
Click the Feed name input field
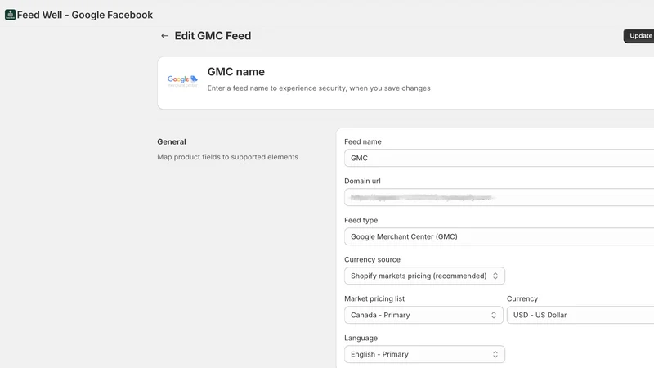coord(499,158)
